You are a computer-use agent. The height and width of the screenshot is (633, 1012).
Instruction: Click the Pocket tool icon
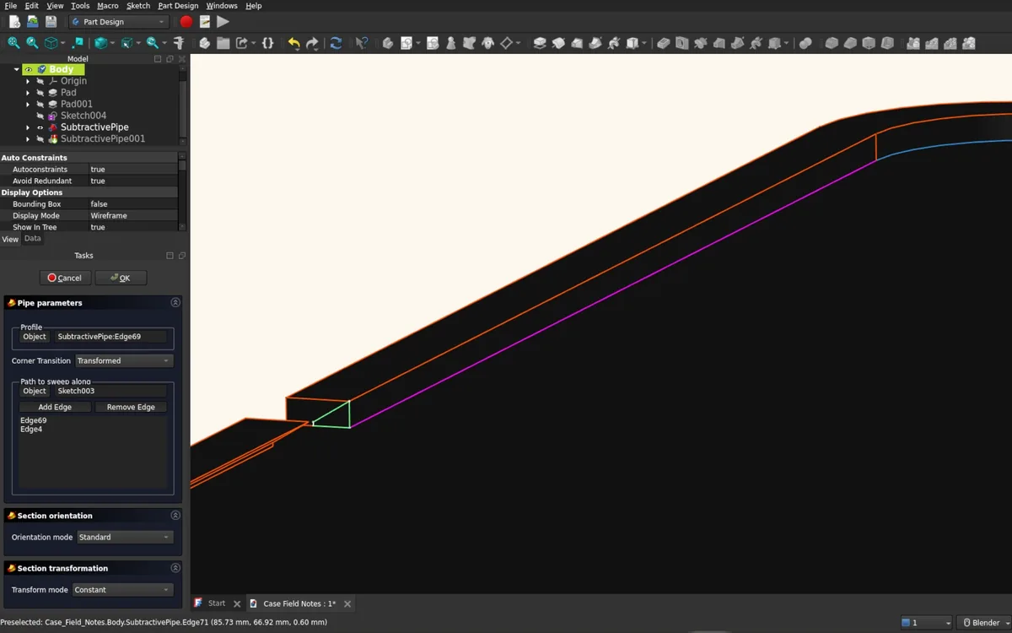tap(664, 43)
